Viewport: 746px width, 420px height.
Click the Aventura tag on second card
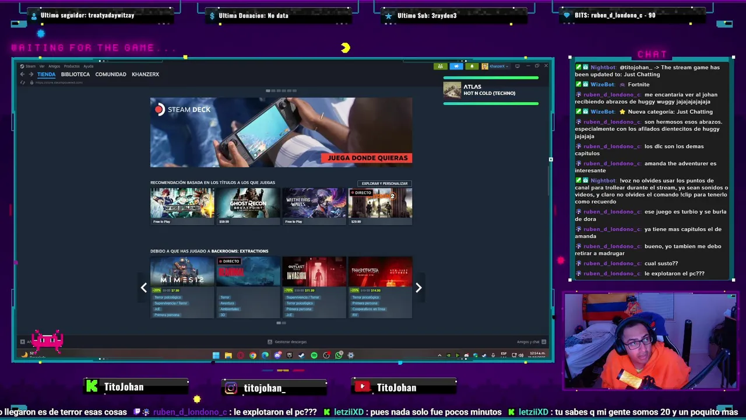pyautogui.click(x=227, y=303)
